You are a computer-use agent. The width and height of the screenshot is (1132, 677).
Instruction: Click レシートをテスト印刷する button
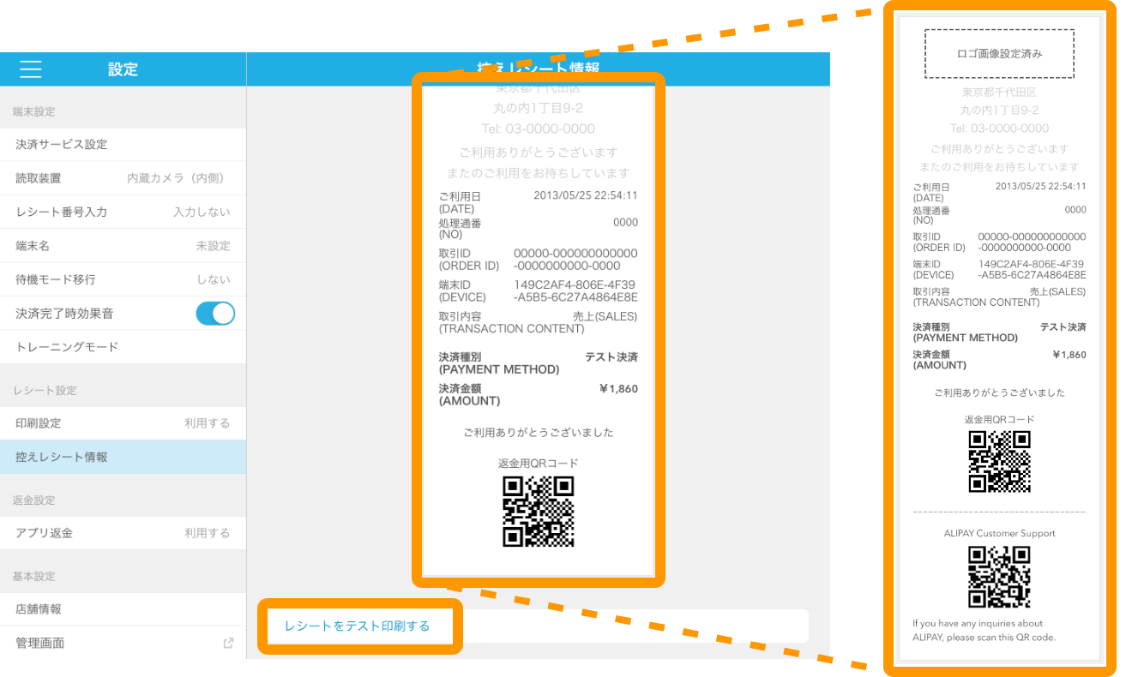click(x=357, y=626)
